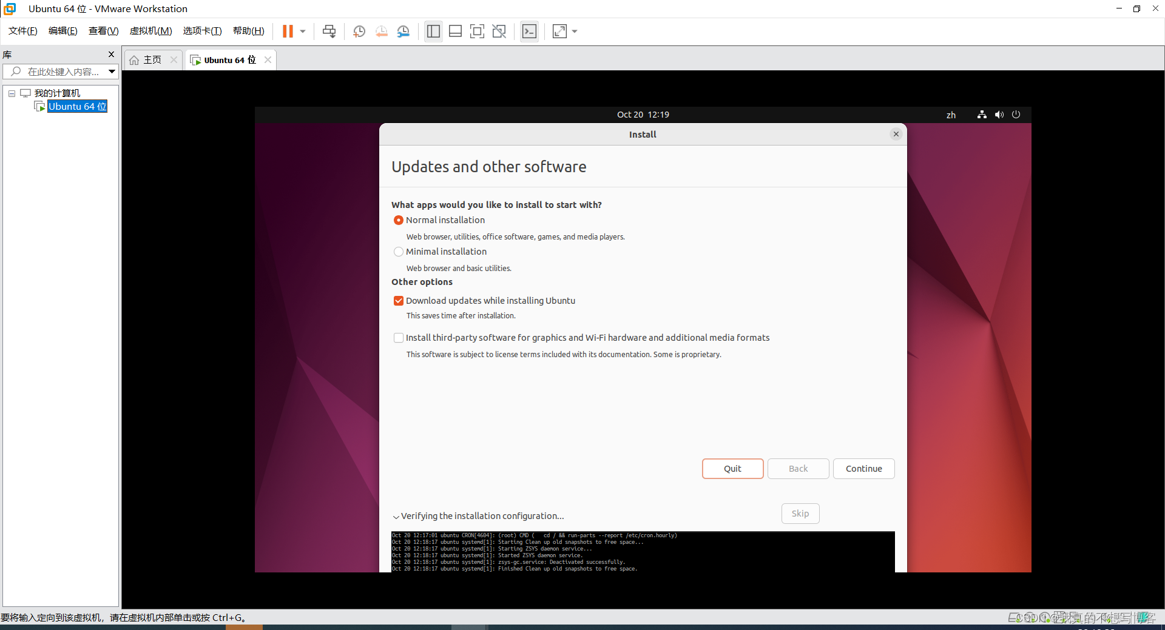Click the Back button

point(798,469)
